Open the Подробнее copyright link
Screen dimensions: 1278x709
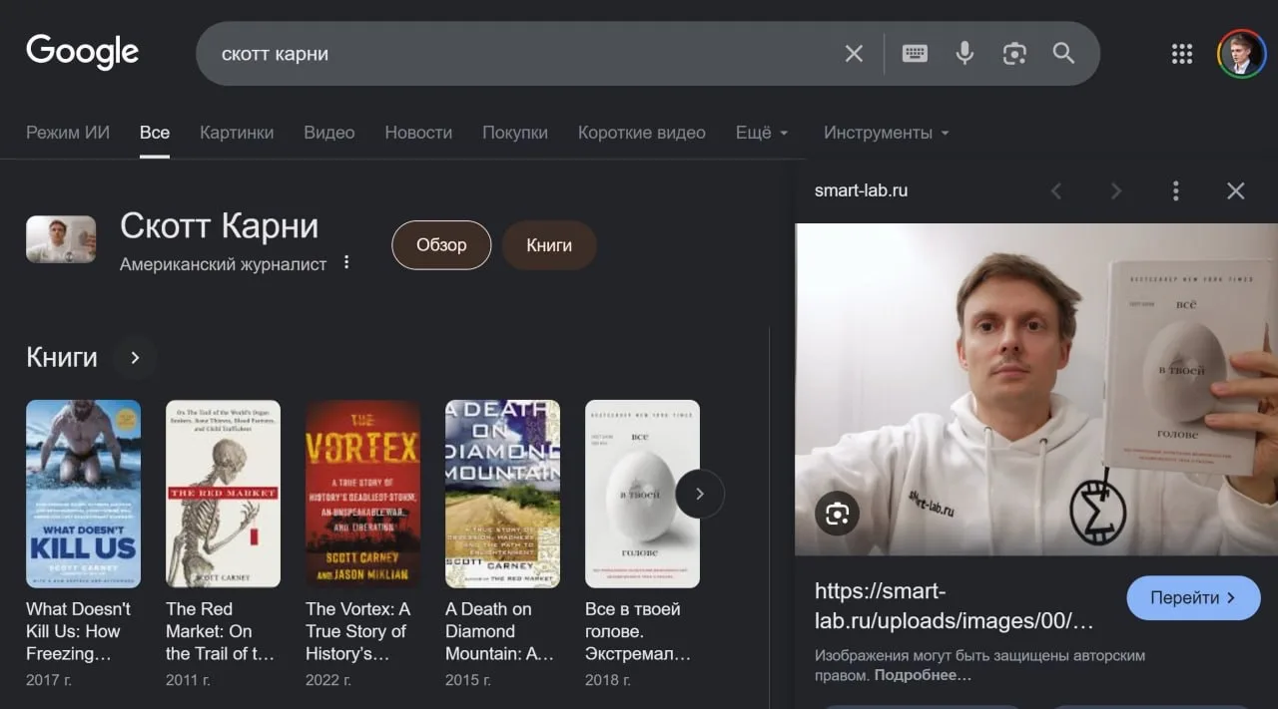click(923, 675)
